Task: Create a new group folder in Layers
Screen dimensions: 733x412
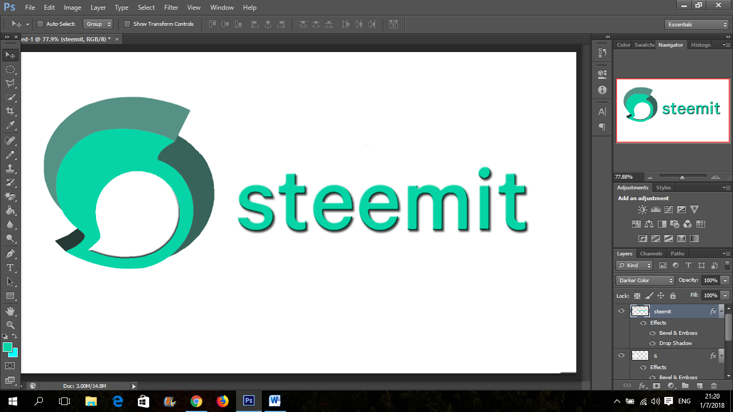Action: 685,385
